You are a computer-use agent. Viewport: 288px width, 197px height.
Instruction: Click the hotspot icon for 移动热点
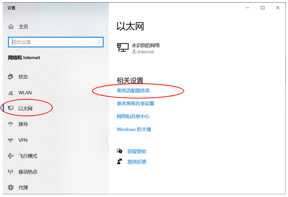[10, 171]
